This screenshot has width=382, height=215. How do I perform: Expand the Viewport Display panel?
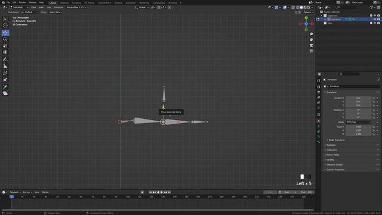[x=334, y=165]
